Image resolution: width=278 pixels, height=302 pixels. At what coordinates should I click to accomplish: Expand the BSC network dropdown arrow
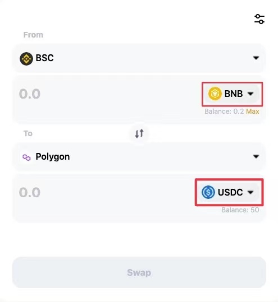coord(256,58)
